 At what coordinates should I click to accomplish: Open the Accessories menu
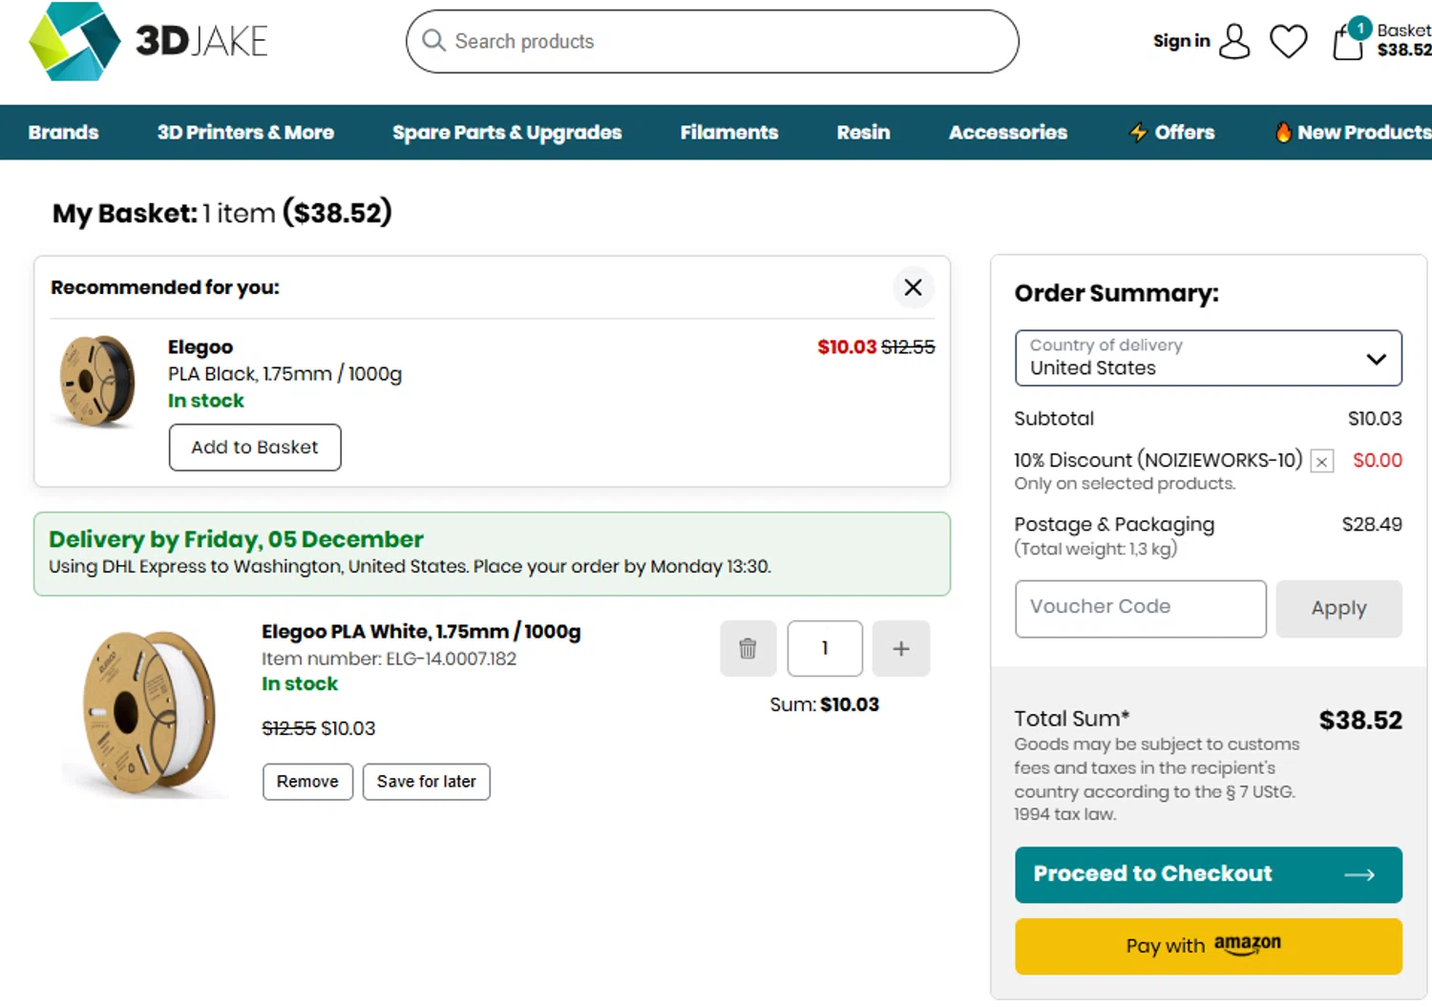[x=1007, y=133]
